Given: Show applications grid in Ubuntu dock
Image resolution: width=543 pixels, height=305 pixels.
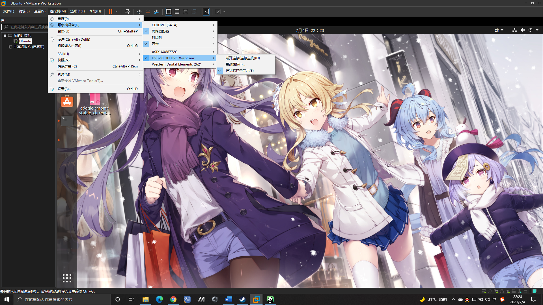Looking at the screenshot, I should (x=67, y=278).
